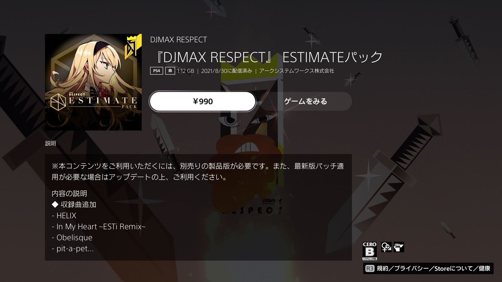Click the romance content descriptor icon

(x=386, y=247)
